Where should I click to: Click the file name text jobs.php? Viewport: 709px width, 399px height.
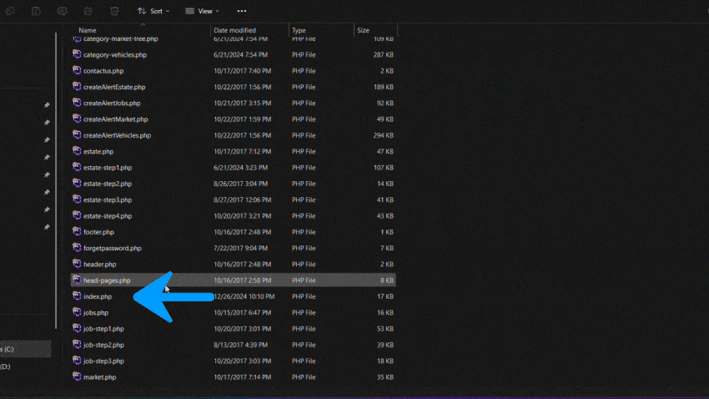[96, 312]
